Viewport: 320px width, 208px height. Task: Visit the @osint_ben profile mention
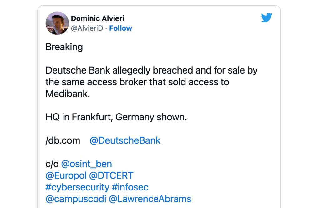point(86,164)
